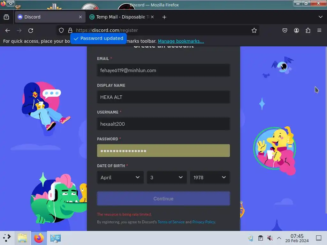Click the page vertical scrollbar
Image resolution: width=327 pixels, height=245 pixels.
326,130
